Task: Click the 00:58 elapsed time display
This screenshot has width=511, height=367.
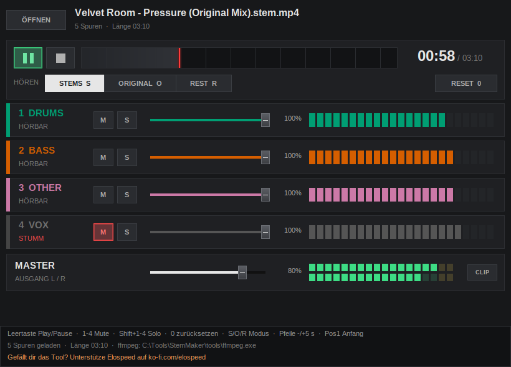Action: [436, 56]
